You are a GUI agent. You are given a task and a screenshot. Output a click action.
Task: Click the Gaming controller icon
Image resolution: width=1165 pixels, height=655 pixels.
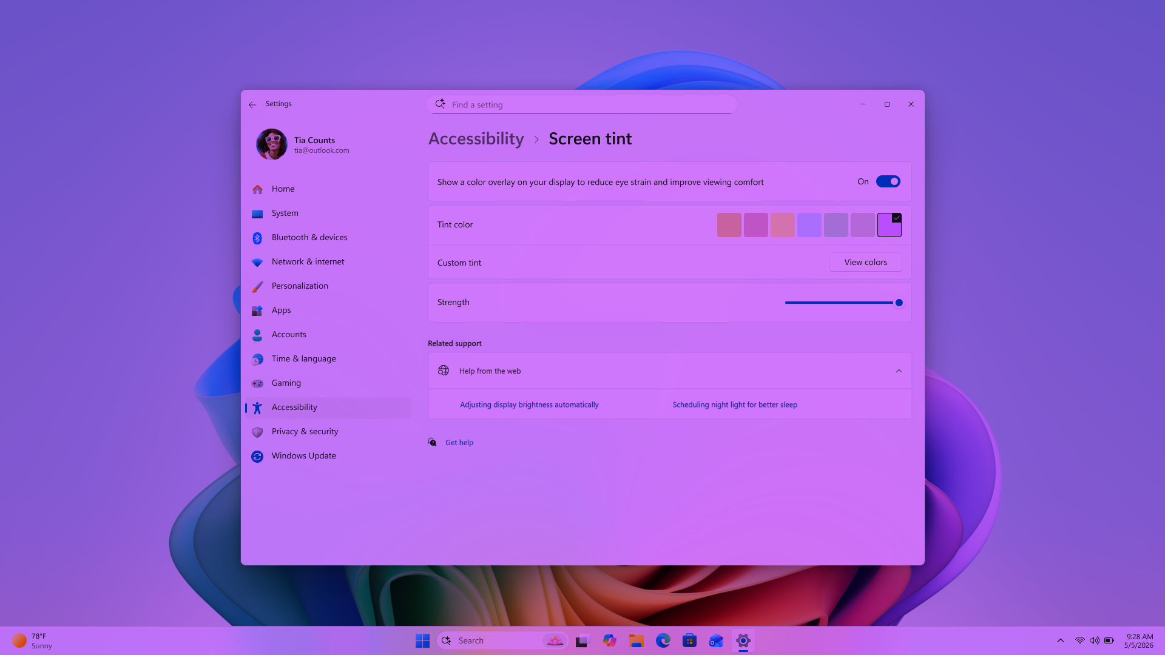pos(257,383)
